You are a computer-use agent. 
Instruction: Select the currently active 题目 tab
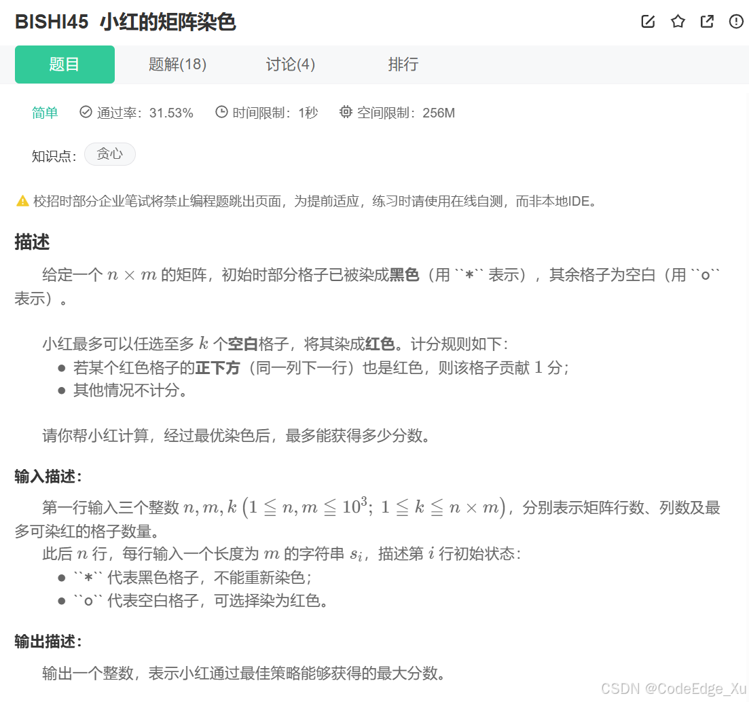65,64
